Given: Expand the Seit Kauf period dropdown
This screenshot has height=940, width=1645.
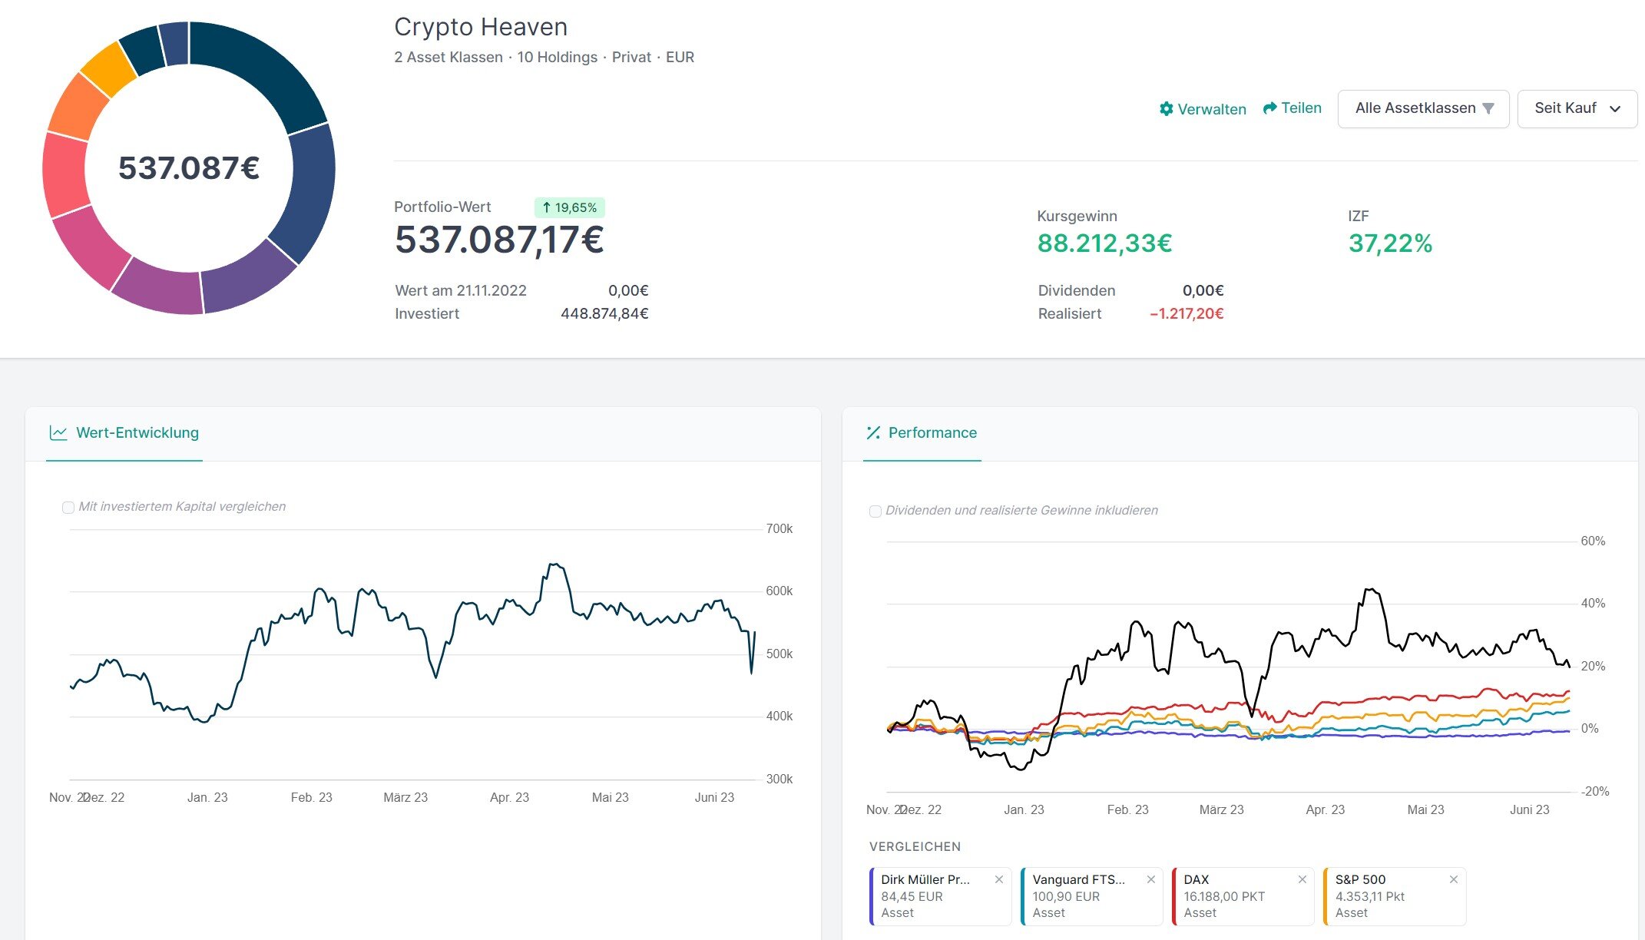Looking at the screenshot, I should pyautogui.click(x=1577, y=108).
